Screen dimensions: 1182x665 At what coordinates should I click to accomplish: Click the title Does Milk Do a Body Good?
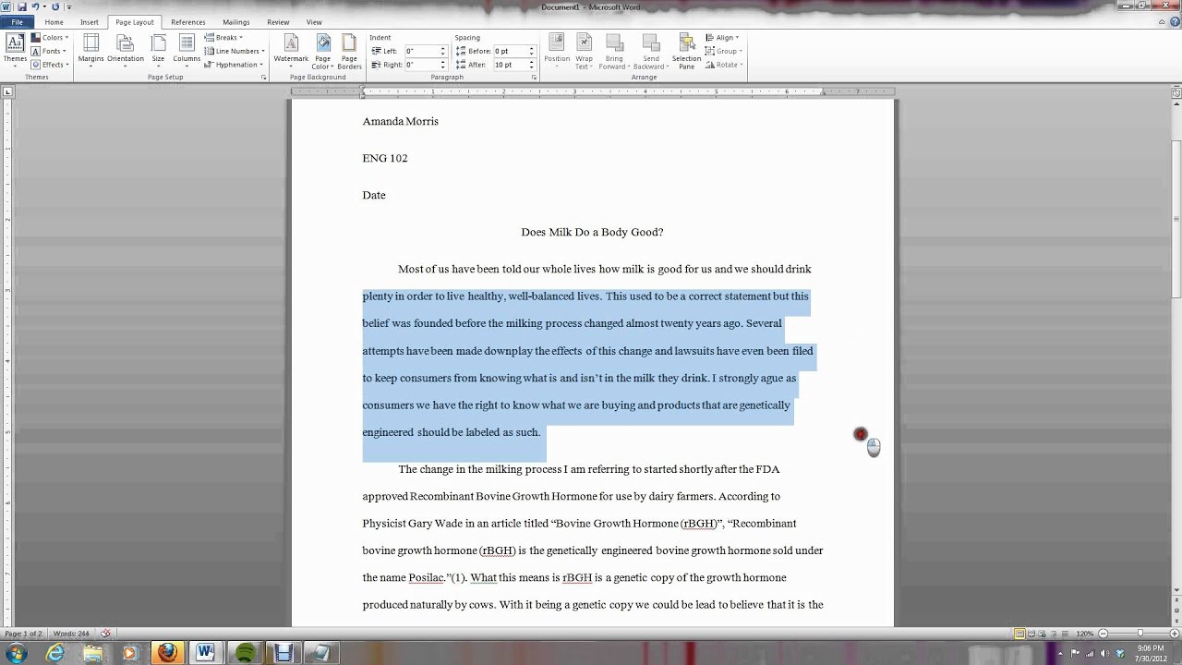click(592, 232)
